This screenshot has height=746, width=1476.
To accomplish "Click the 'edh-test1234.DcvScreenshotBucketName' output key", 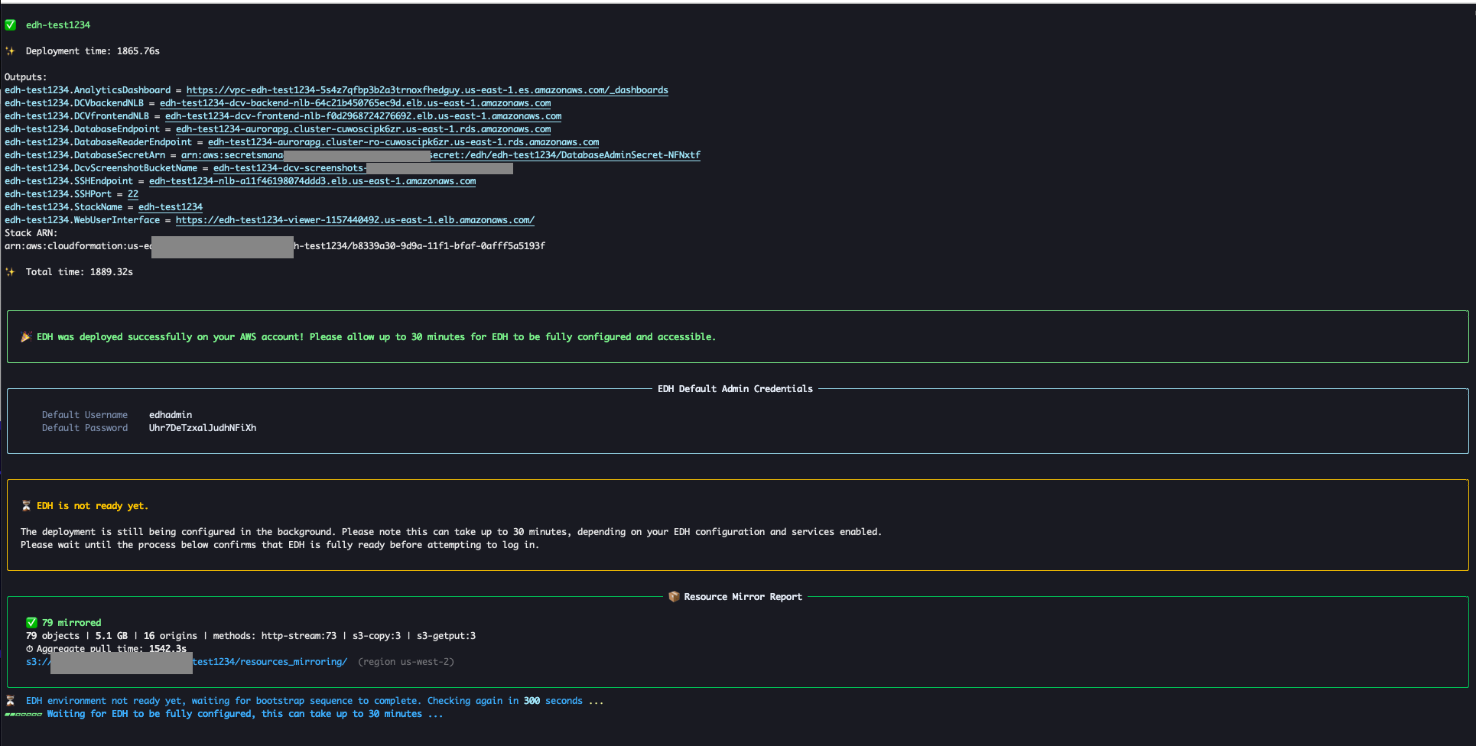I will coord(101,168).
